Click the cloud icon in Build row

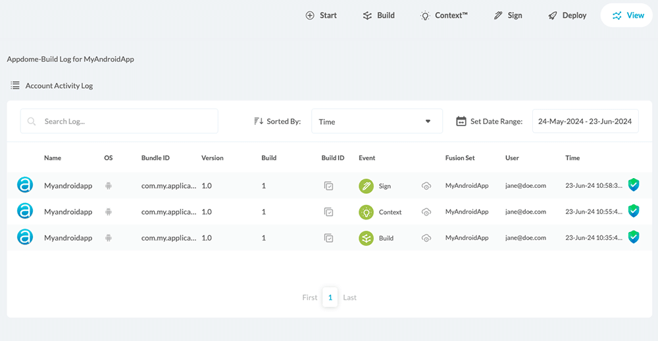[x=426, y=238]
